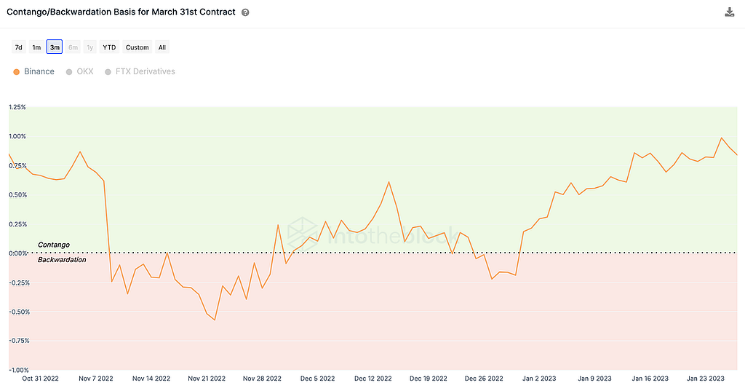Click the Contango label on chart
Screen dimensions: 745x391
(x=54, y=245)
